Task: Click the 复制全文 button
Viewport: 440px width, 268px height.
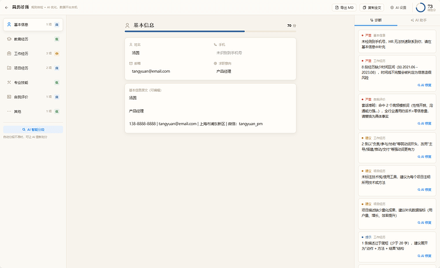Action: [x=372, y=8]
